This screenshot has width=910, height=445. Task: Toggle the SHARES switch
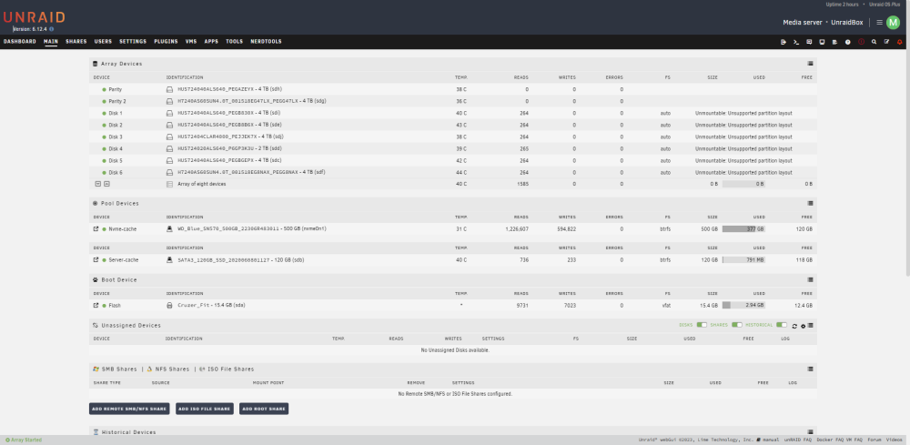(737, 325)
